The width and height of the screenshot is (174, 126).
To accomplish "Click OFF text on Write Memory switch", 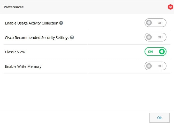I will (x=160, y=66).
